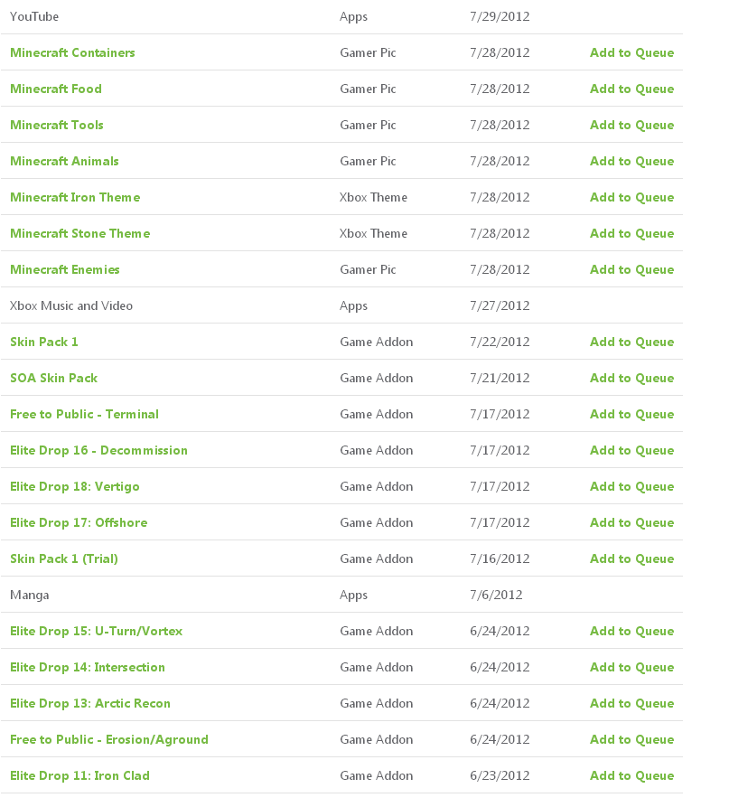Open the Free to Public - Terminal link
This screenshot has width=729, height=807.
pos(84,414)
